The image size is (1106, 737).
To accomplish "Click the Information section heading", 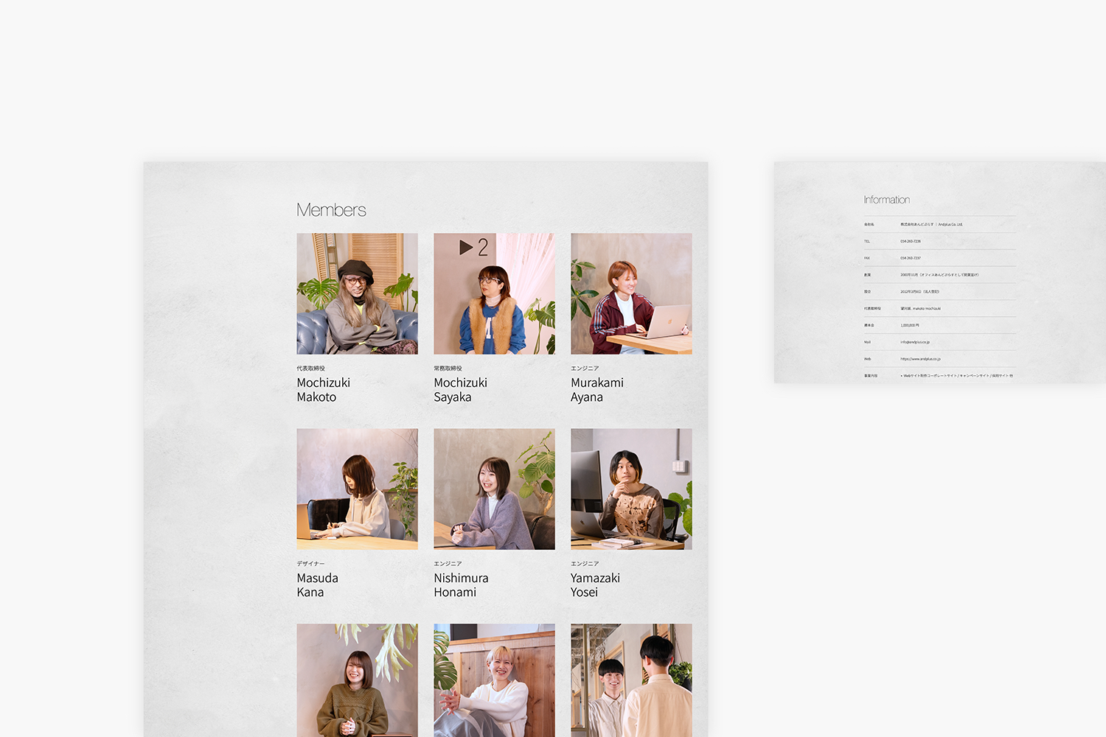I will pyautogui.click(x=886, y=200).
